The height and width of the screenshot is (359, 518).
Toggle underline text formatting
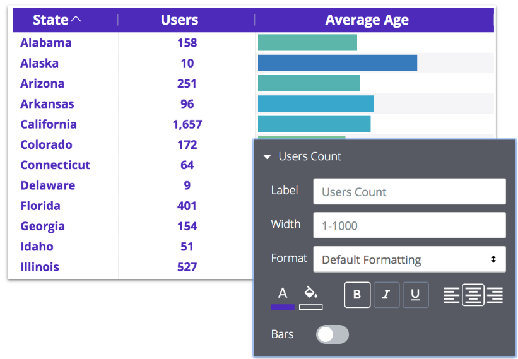(415, 295)
